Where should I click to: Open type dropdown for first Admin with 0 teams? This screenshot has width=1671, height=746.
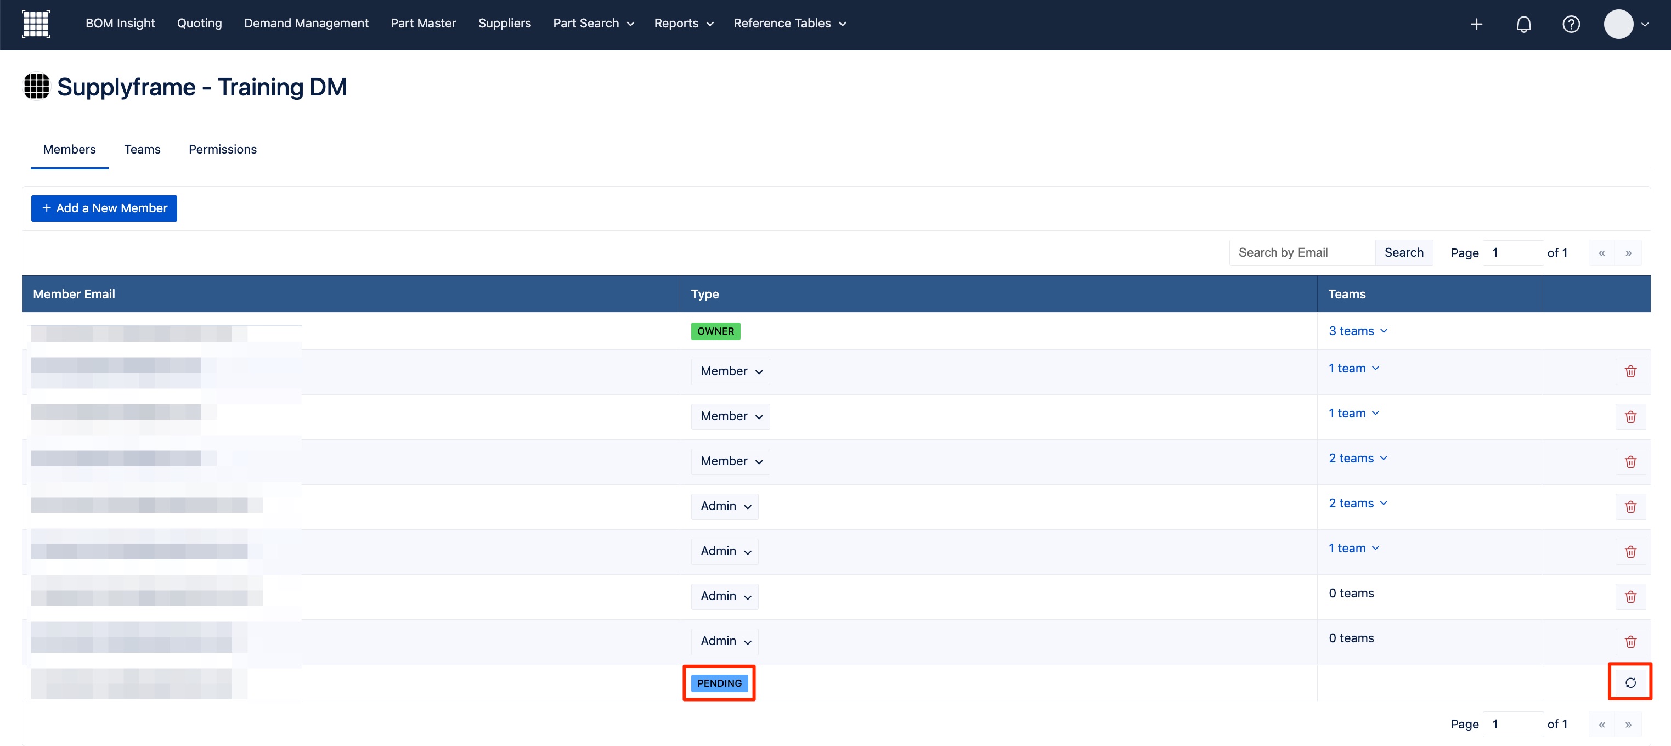coord(725,596)
